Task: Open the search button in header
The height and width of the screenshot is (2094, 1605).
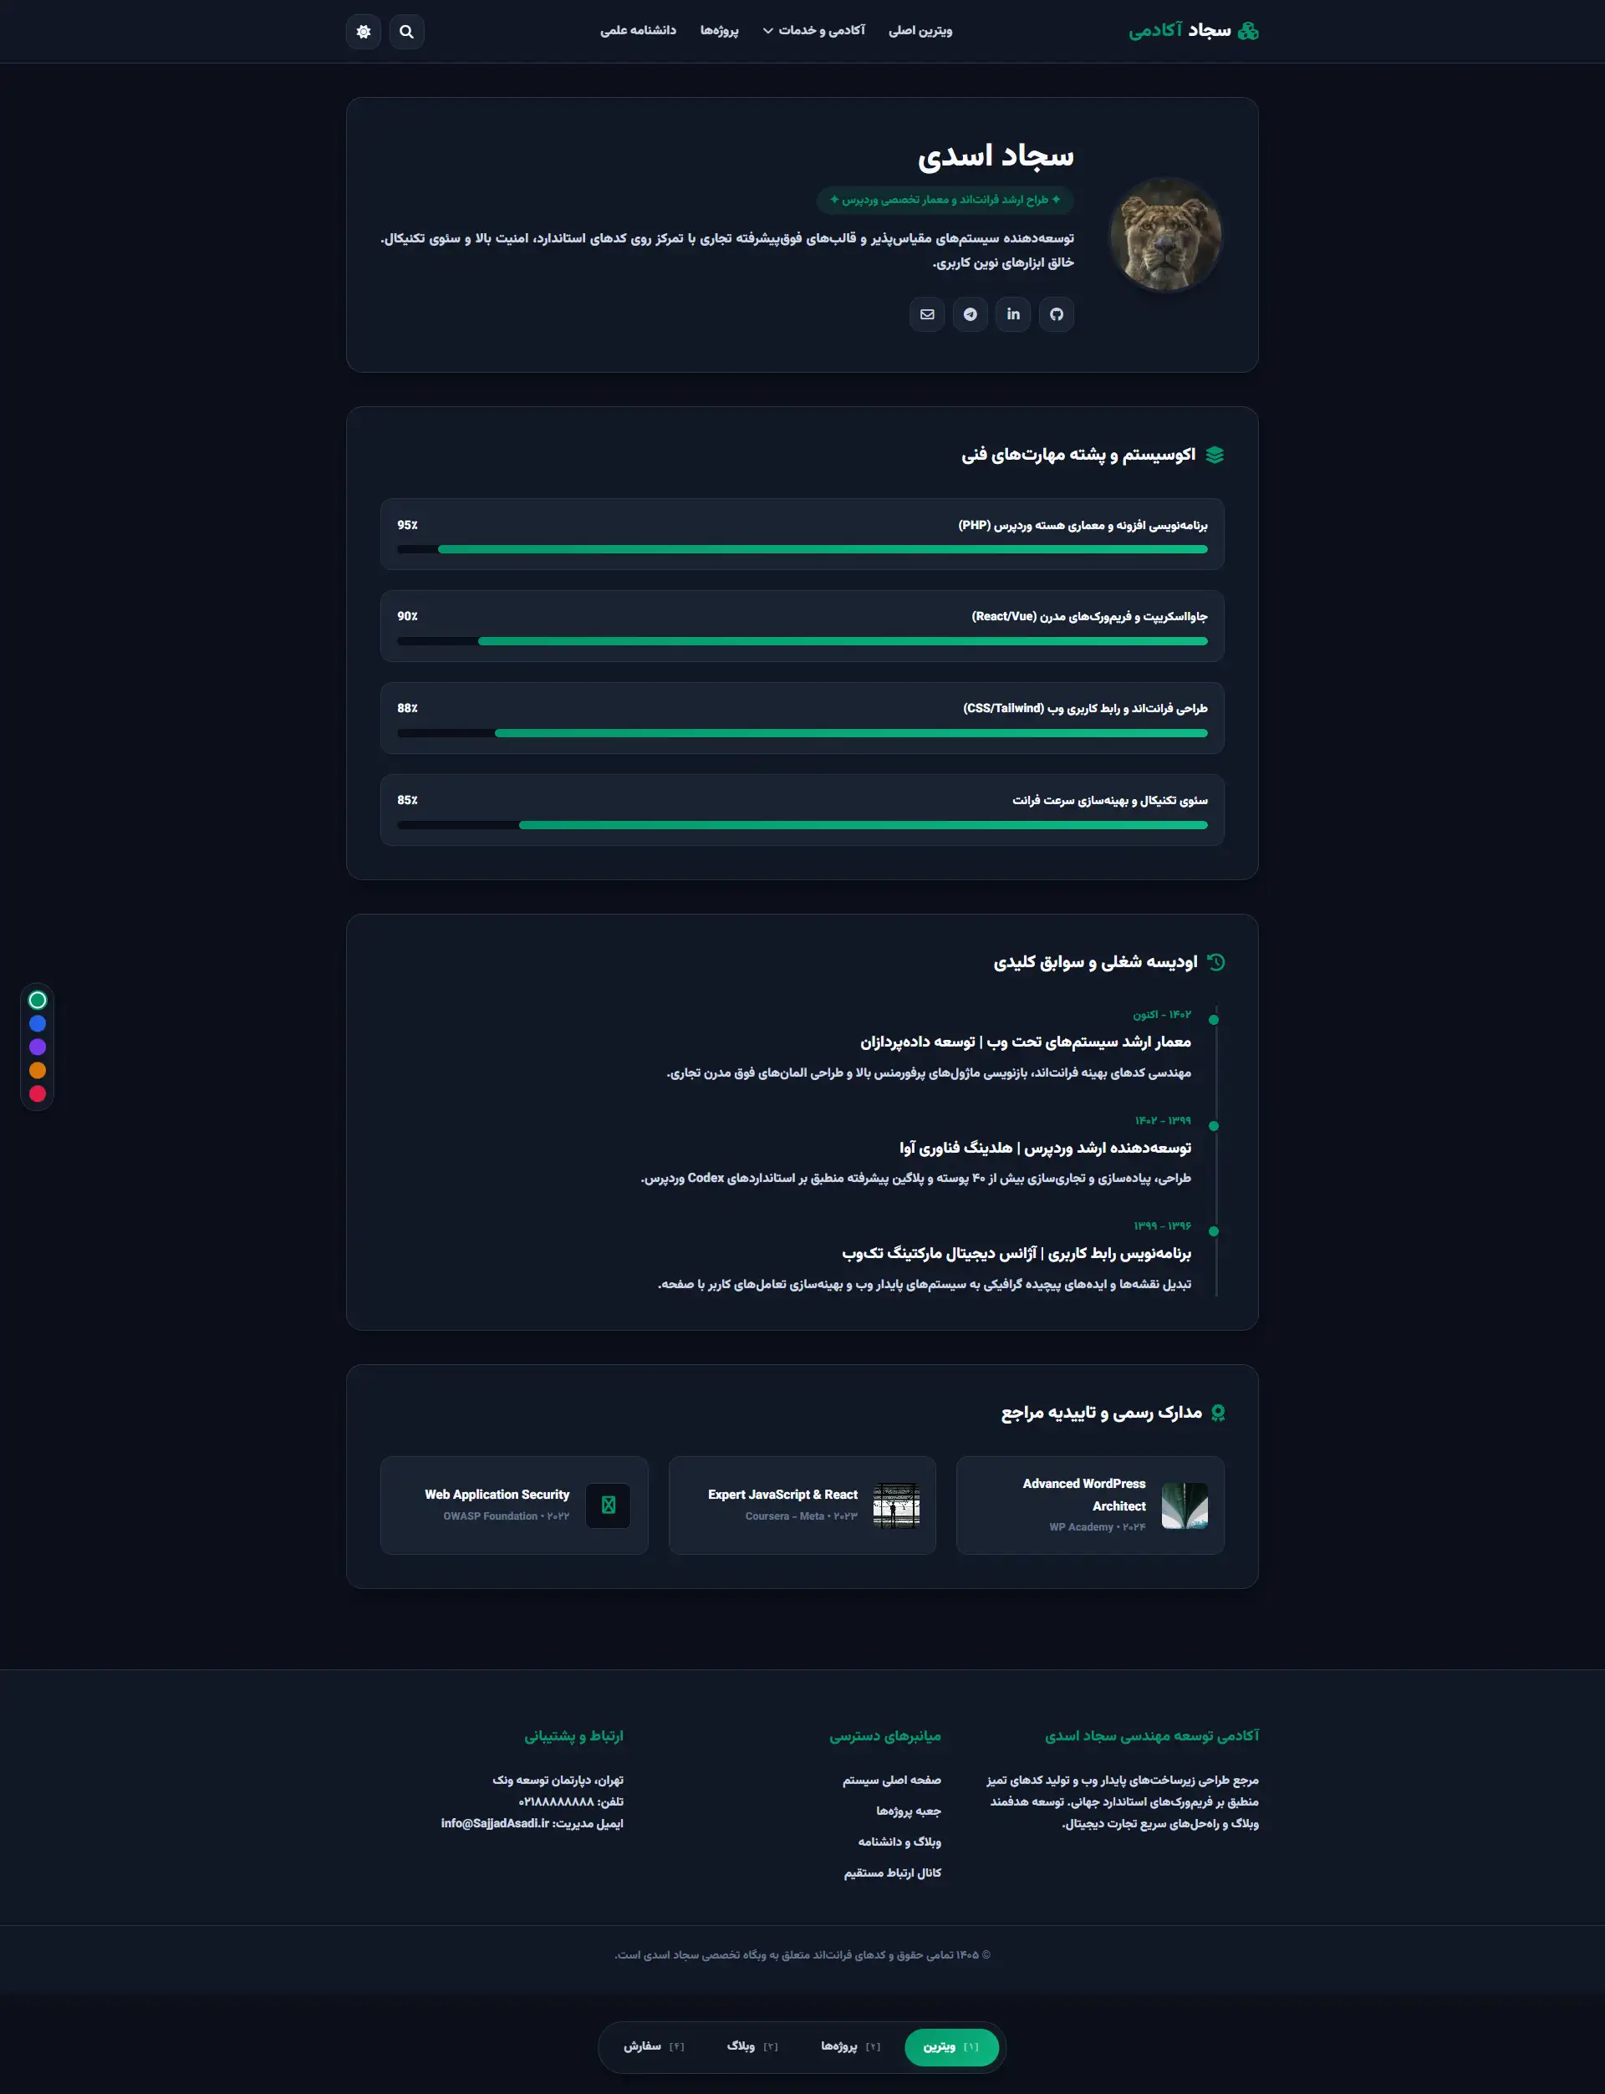Action: pos(406,32)
